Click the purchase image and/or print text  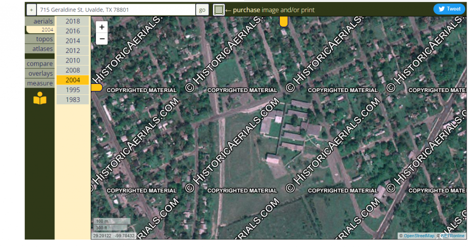pyautogui.click(x=274, y=10)
